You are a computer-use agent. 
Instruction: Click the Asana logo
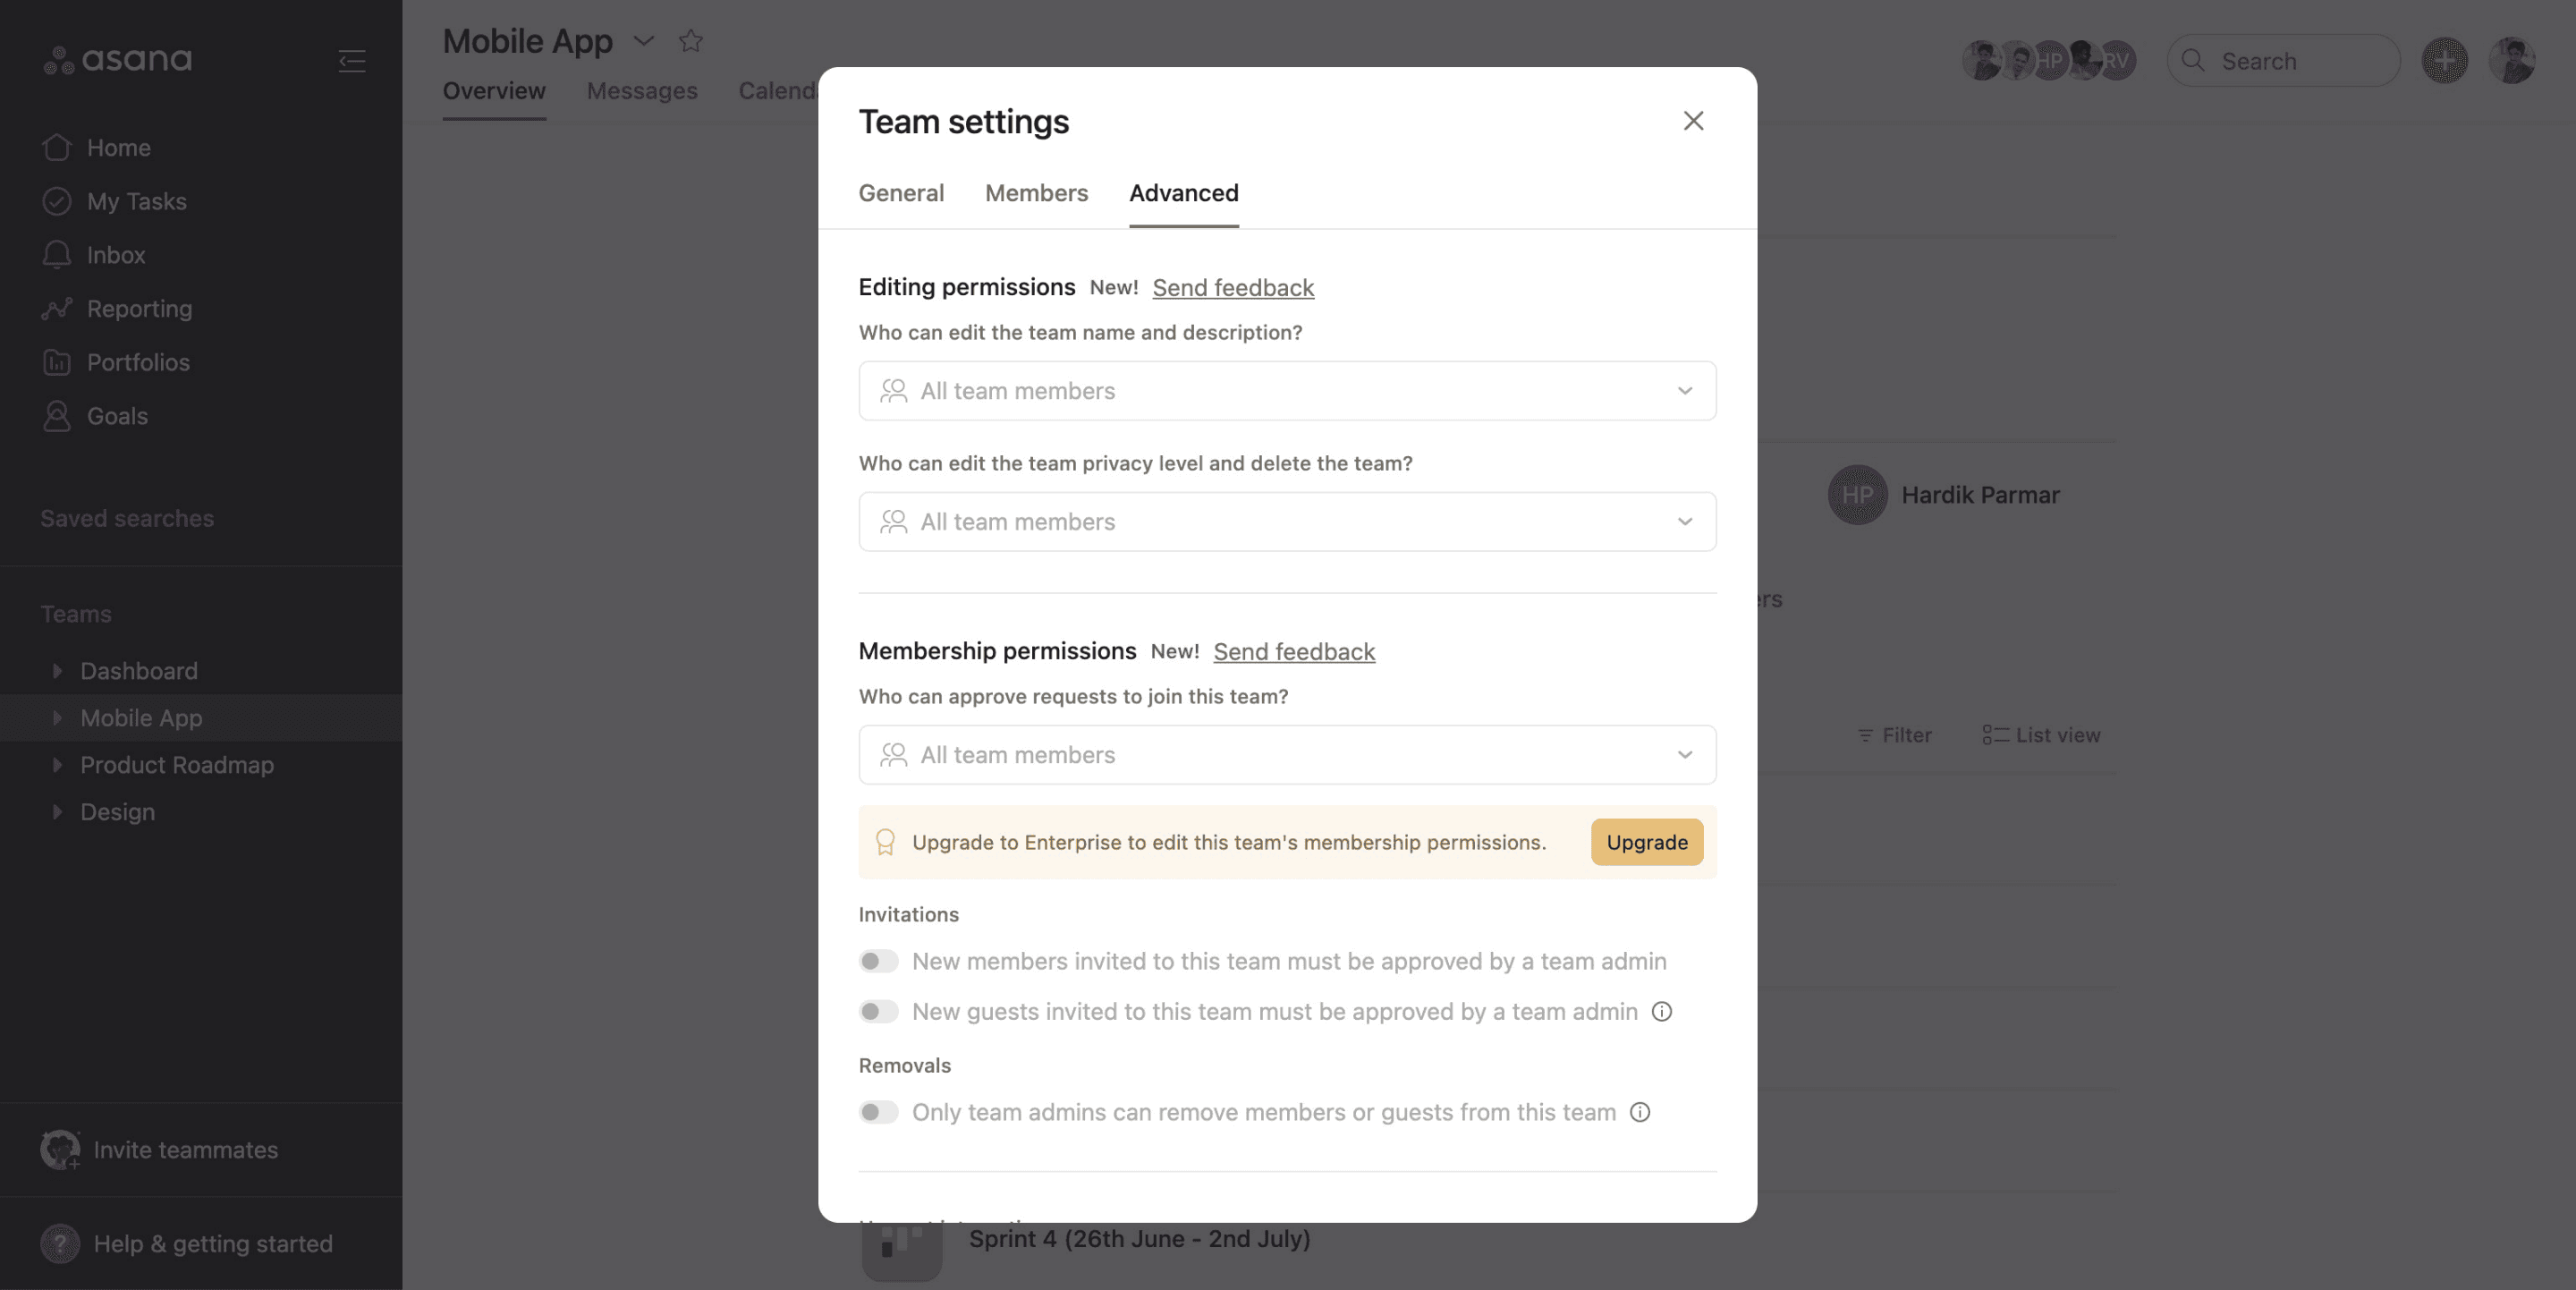tap(117, 60)
